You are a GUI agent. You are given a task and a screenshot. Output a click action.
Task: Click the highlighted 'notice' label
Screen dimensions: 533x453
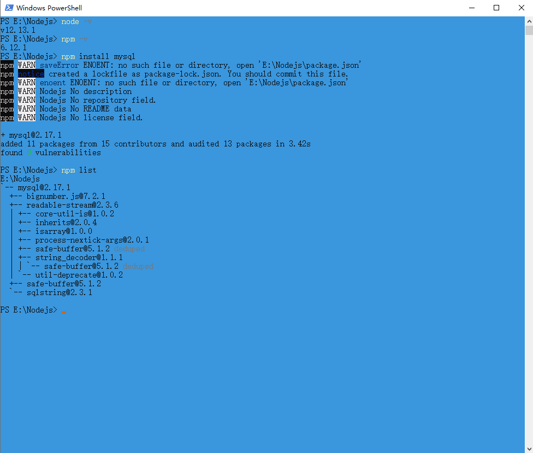(x=31, y=74)
